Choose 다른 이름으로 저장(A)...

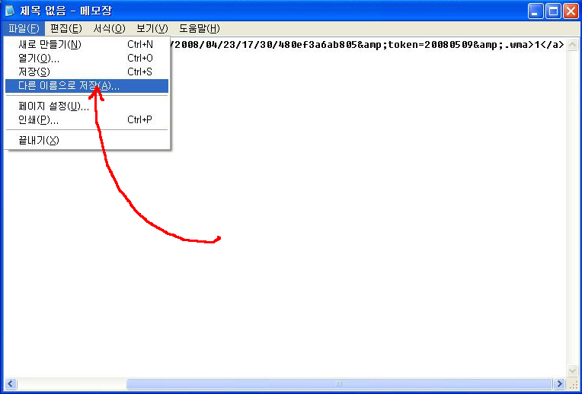coord(87,86)
